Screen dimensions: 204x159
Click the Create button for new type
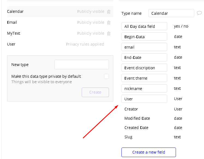pos(95,92)
